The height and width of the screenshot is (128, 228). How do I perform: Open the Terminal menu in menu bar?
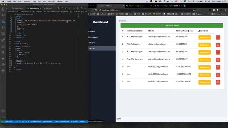point(51,1)
